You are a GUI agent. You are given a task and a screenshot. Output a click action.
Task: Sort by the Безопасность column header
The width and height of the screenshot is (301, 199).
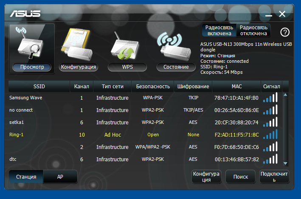153,87
